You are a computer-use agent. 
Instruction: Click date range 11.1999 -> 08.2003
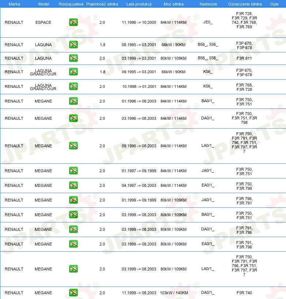(x=139, y=293)
